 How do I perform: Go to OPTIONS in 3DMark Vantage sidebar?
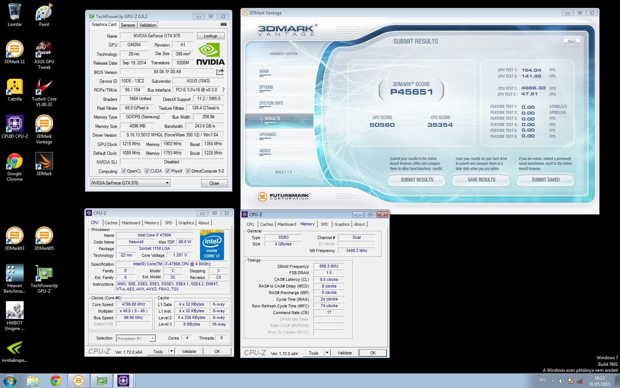click(x=266, y=88)
